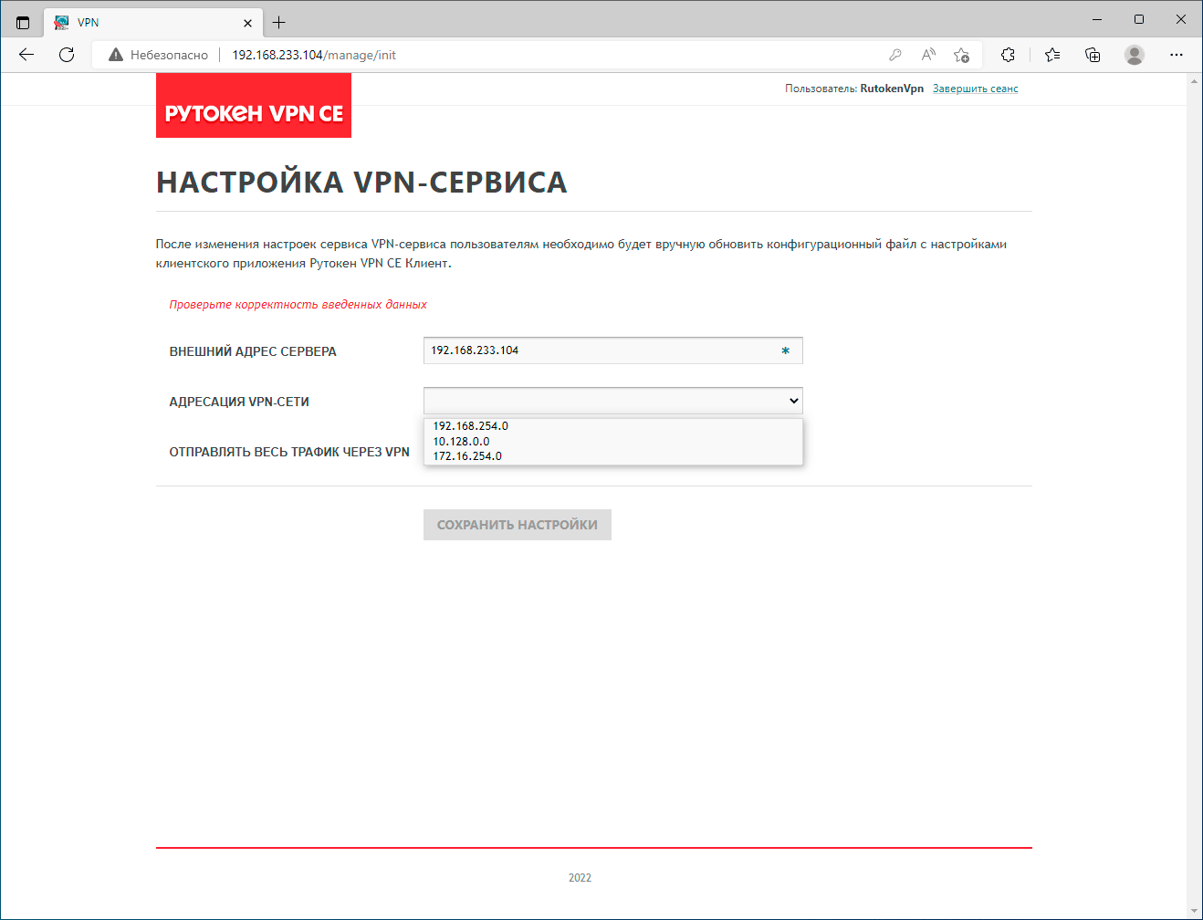The image size is (1203, 920).
Task: Click the 'Небезопасно' security warning icon
Action: tap(116, 55)
